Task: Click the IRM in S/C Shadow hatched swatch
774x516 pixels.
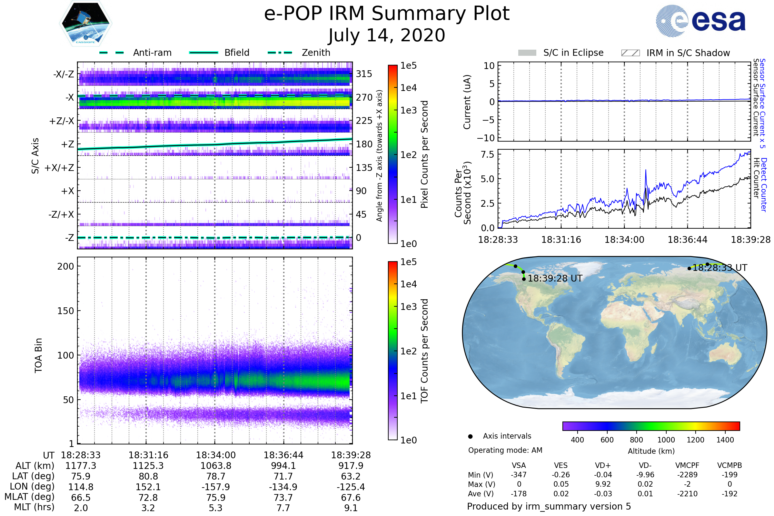Action: click(630, 53)
